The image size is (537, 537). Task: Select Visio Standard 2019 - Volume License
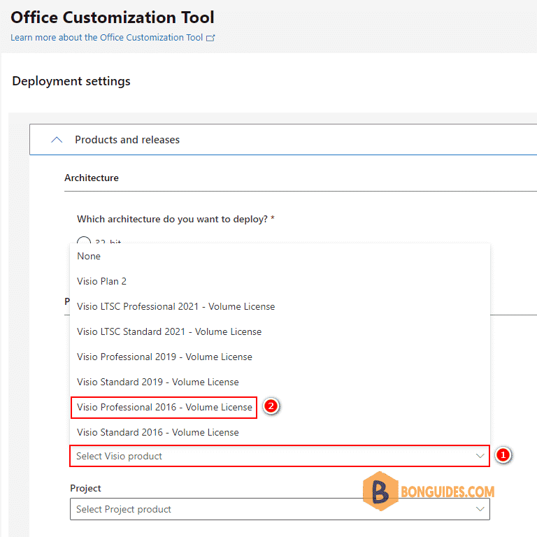pyautogui.click(x=280, y=382)
